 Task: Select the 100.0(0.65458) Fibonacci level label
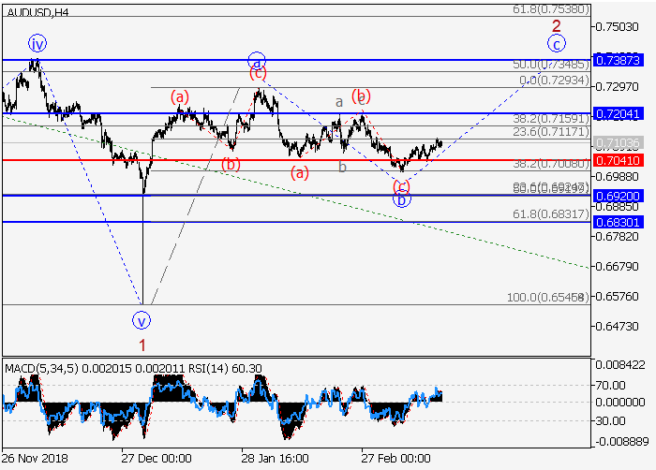(546, 297)
